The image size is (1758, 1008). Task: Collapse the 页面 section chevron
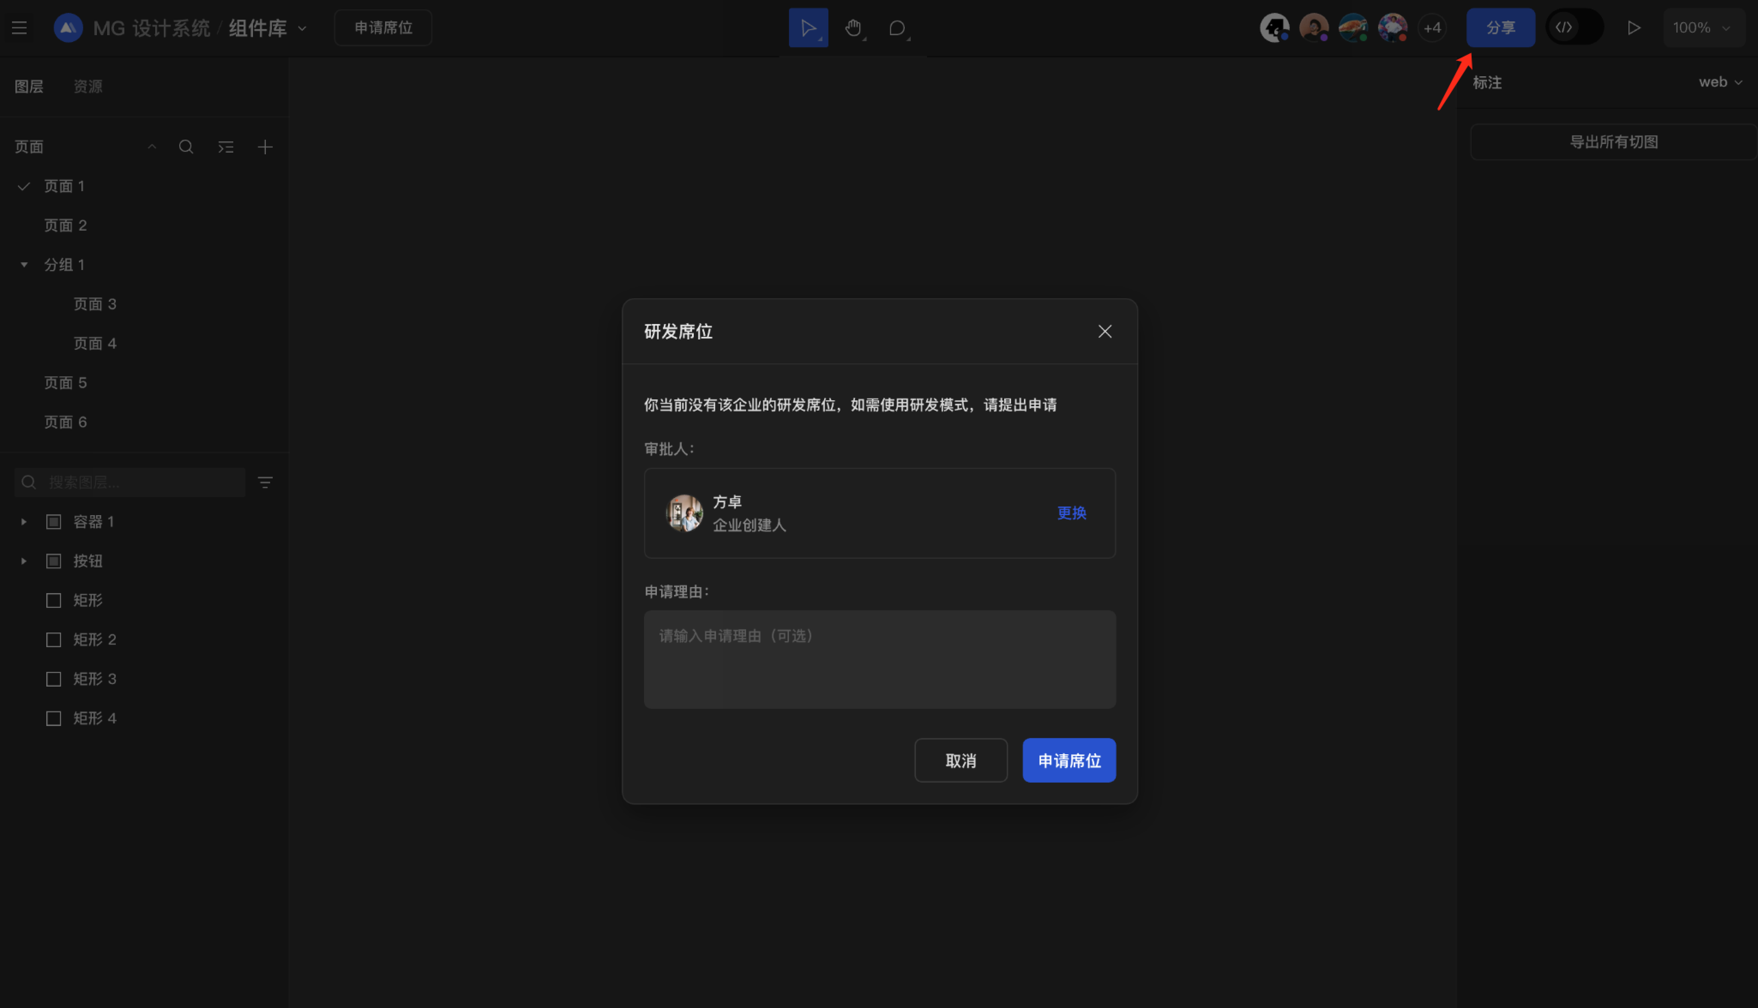tap(152, 147)
